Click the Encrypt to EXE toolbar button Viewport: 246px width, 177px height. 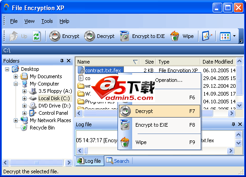pyautogui.click(x=142, y=36)
